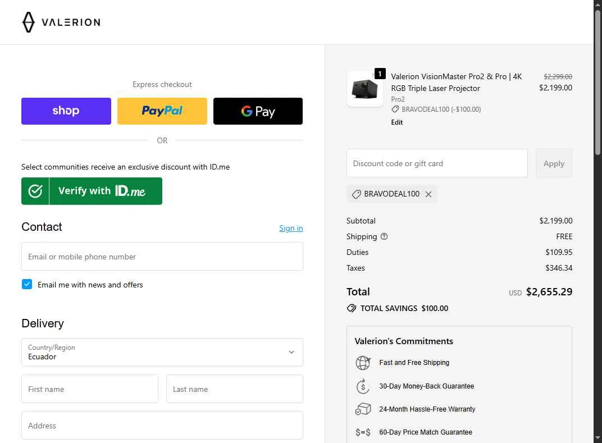Click the Discount code or gift card field
The height and width of the screenshot is (443, 602).
pos(437,163)
